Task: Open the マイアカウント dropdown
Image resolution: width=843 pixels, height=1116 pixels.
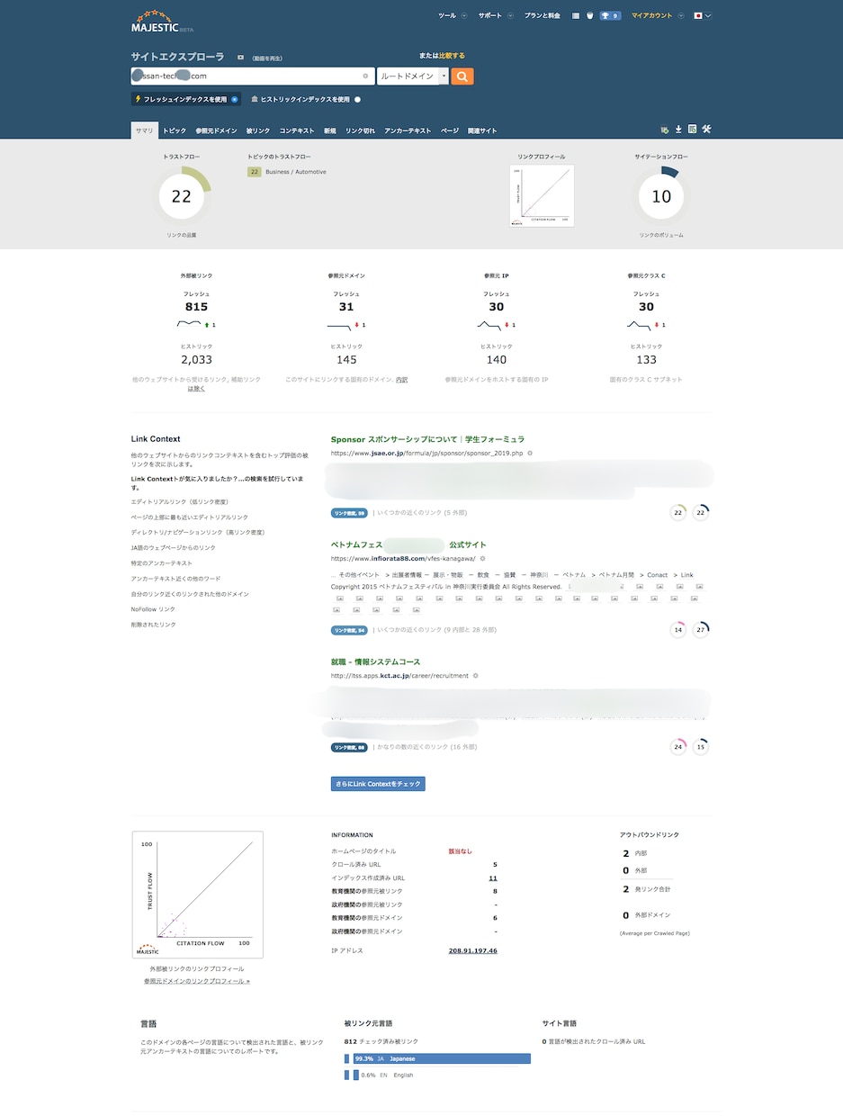Action: [x=656, y=15]
